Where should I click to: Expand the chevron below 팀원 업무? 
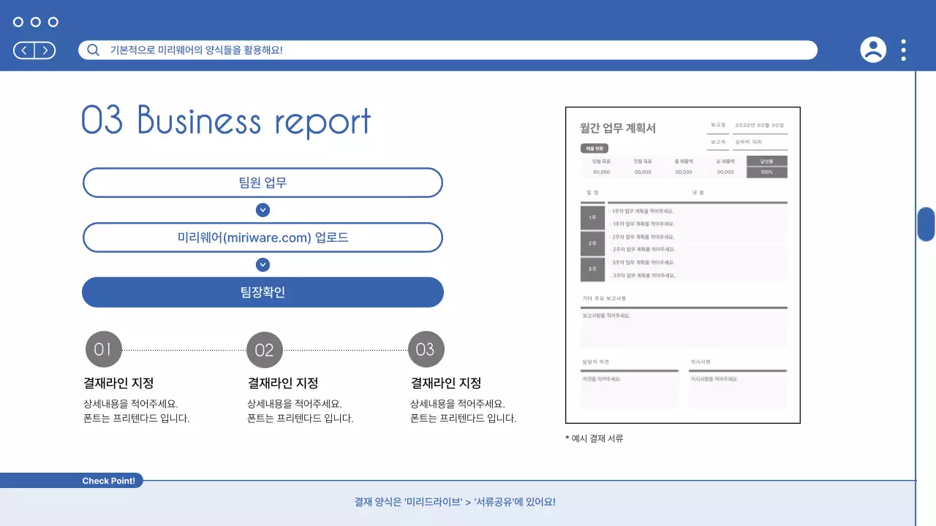click(263, 210)
